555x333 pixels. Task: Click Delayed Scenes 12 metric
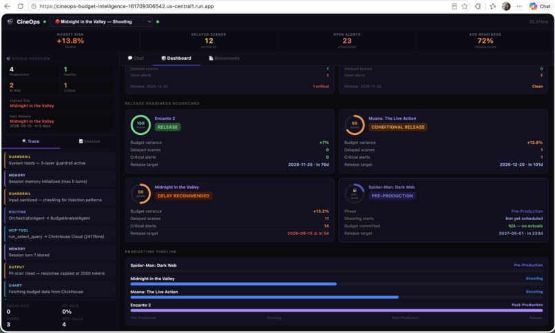pyautogui.click(x=209, y=41)
